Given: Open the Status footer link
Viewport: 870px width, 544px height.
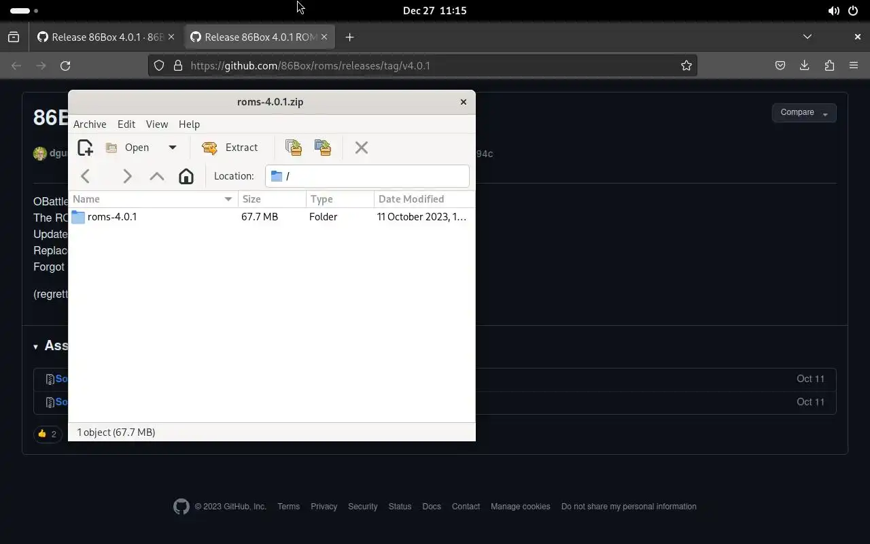Looking at the screenshot, I should point(400,507).
